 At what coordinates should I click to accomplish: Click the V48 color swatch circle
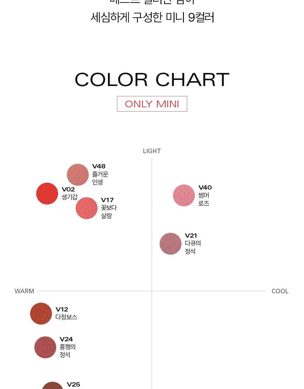pyautogui.click(x=78, y=175)
